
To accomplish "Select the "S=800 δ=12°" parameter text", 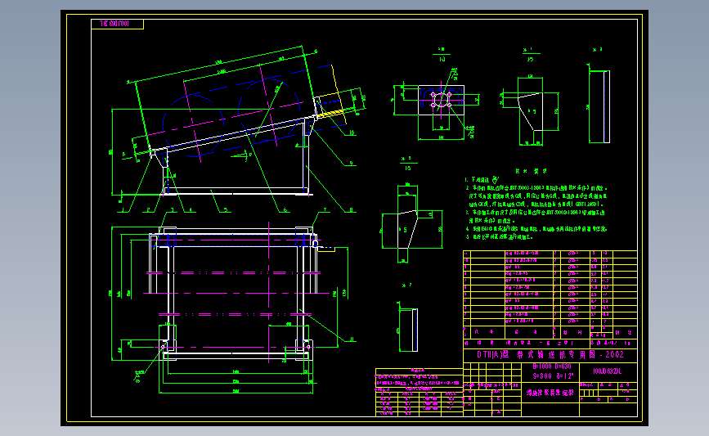I will click(553, 375).
